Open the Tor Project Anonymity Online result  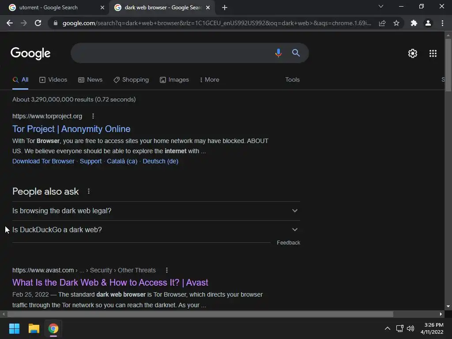pos(71,129)
